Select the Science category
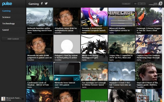 [x=6, y=17]
